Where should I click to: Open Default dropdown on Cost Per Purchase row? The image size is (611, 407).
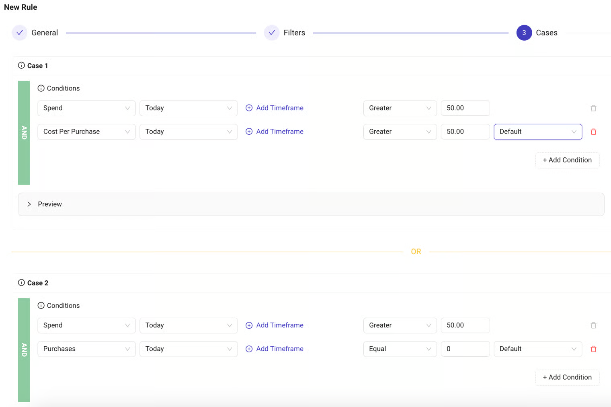(537, 132)
